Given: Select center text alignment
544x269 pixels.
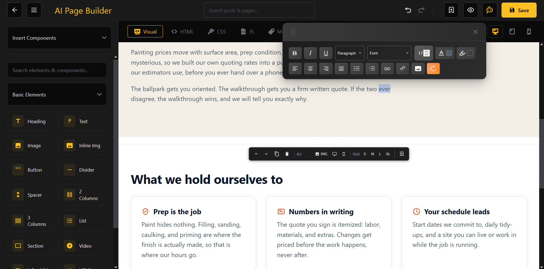Looking at the screenshot, I should (x=311, y=69).
